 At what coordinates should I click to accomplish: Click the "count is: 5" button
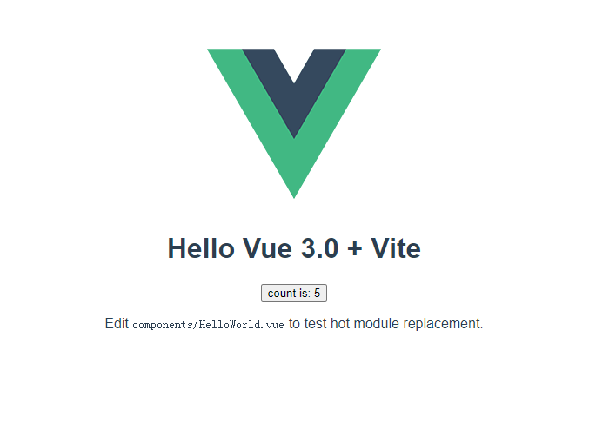point(294,293)
